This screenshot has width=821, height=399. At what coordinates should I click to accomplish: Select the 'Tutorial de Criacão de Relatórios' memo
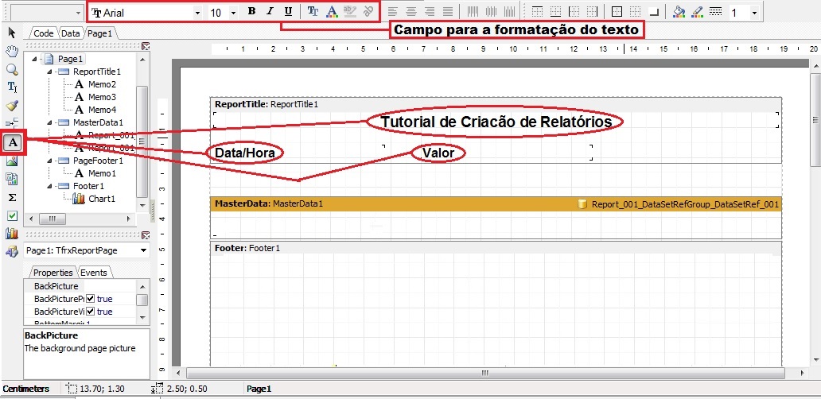(496, 122)
